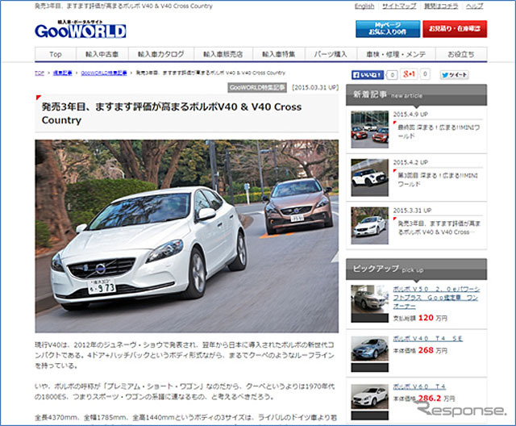Open the ヘルプ link
Screen dimensions: 516x426
point(474,6)
